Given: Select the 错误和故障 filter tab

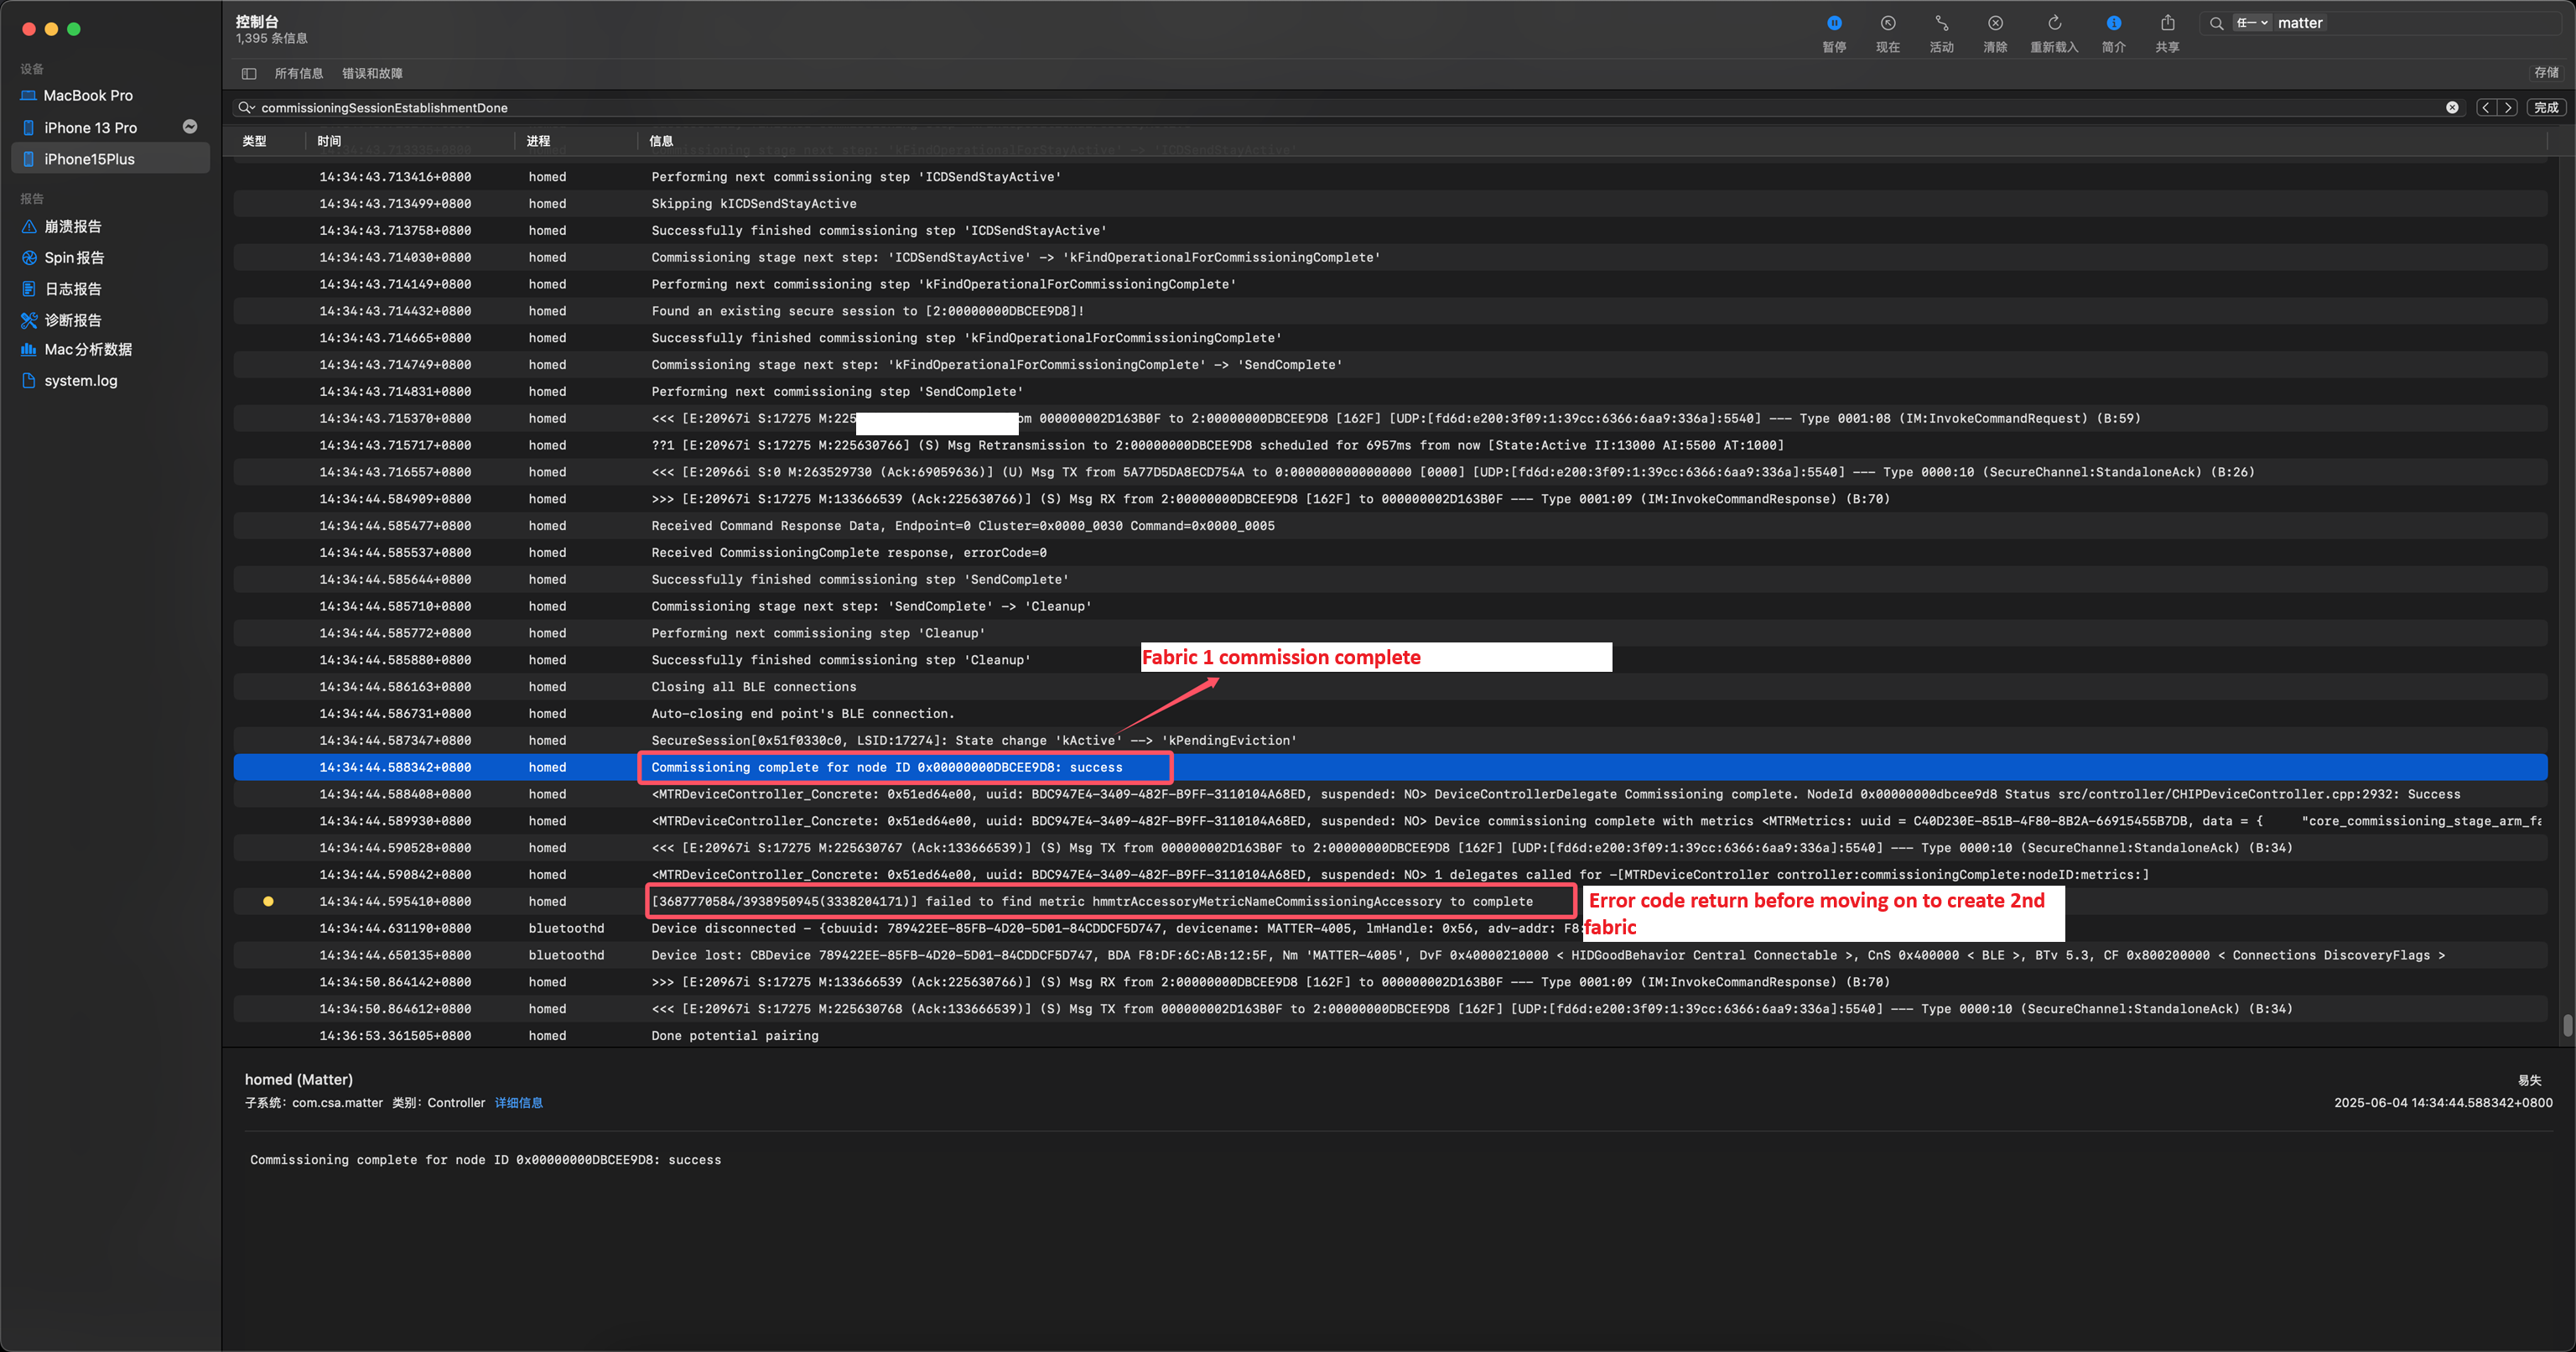Looking at the screenshot, I should click(x=372, y=73).
